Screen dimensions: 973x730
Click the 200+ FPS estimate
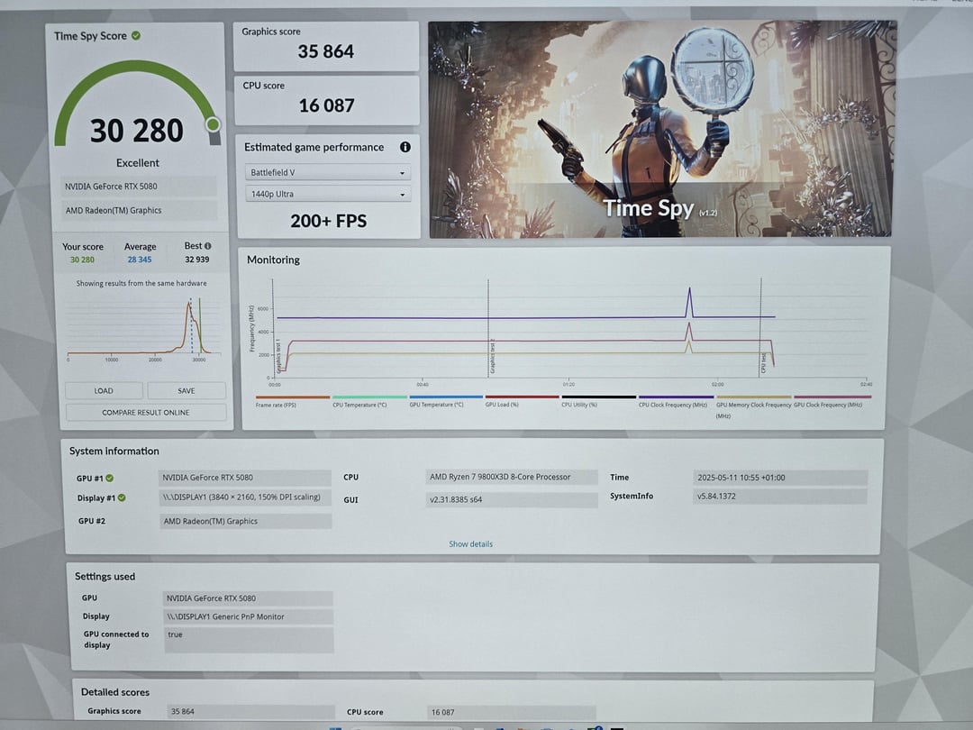(x=328, y=221)
